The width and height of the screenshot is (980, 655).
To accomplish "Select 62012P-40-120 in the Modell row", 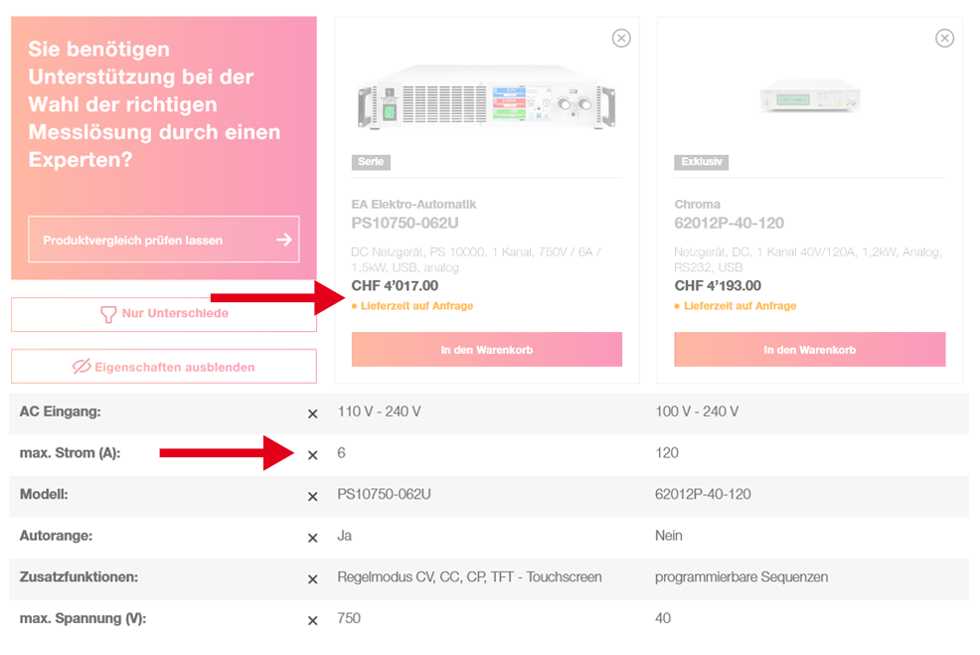I will pyautogui.click(x=703, y=494).
